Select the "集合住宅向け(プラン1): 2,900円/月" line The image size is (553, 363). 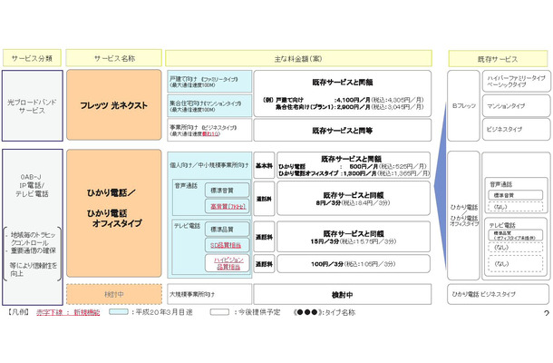tap(349, 107)
